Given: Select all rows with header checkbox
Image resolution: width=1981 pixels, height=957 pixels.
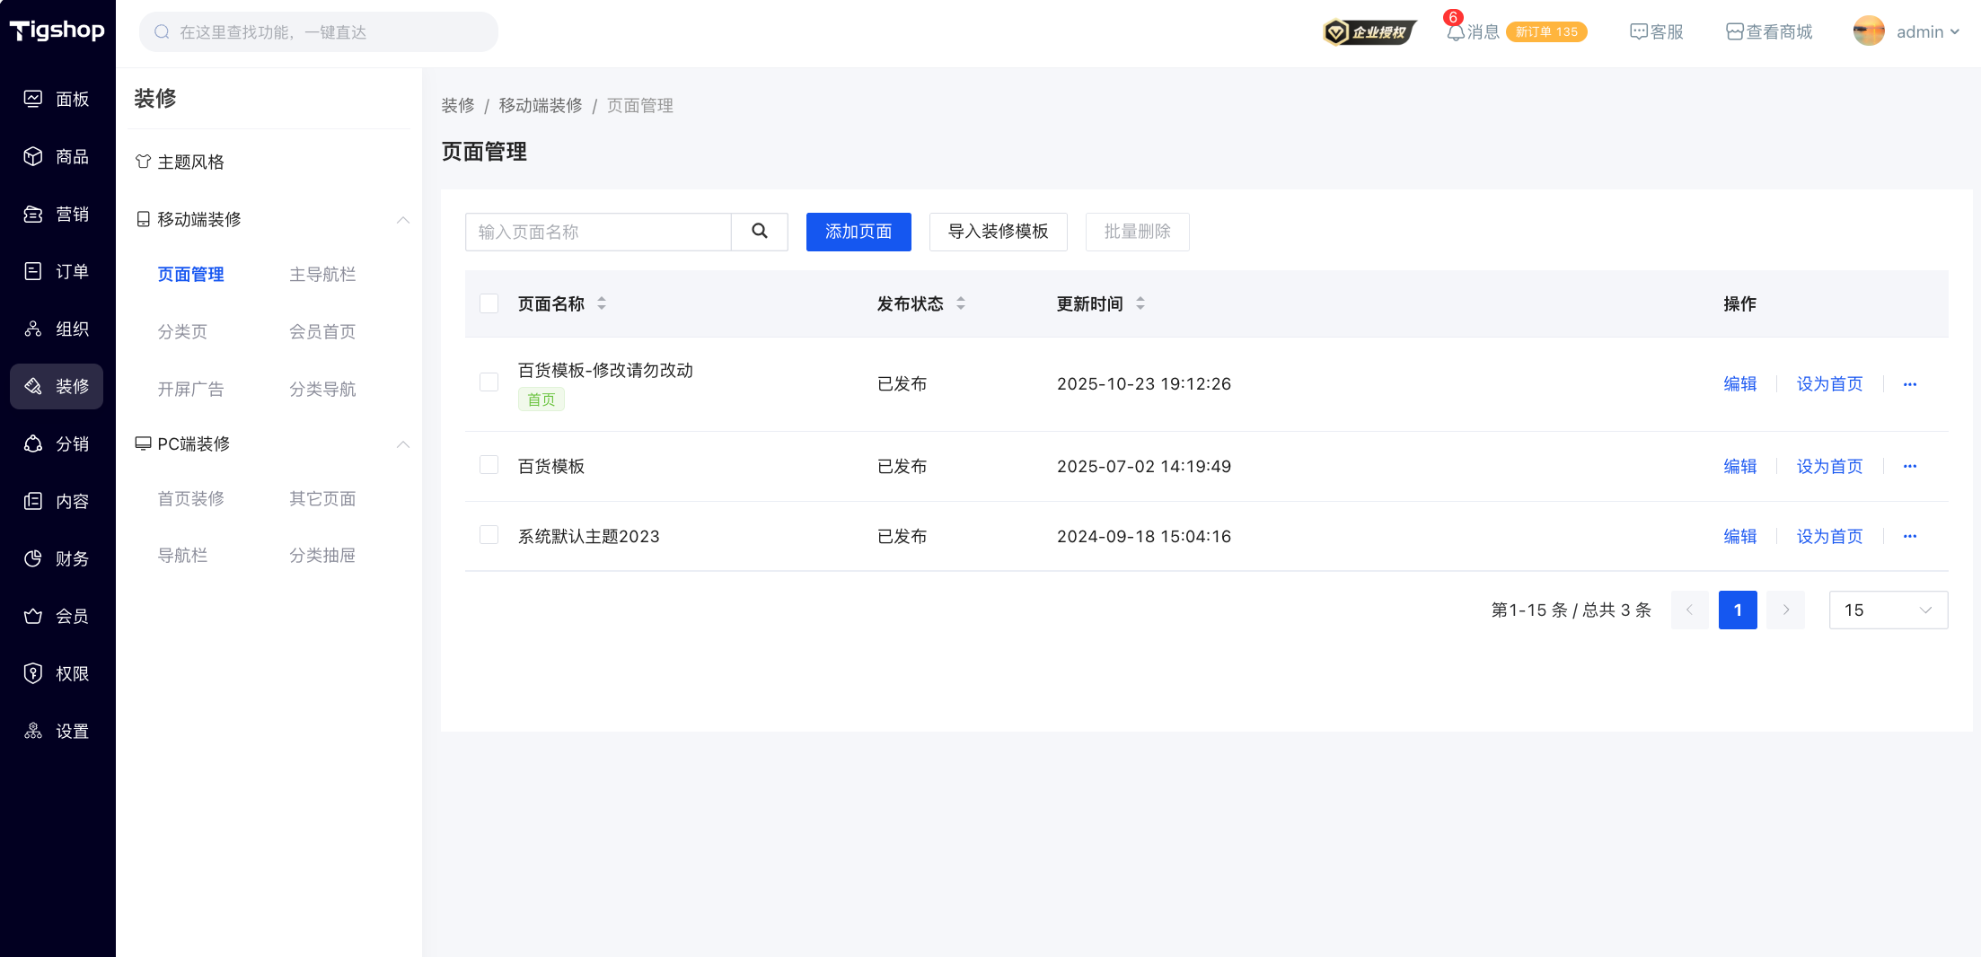Looking at the screenshot, I should coord(489,304).
